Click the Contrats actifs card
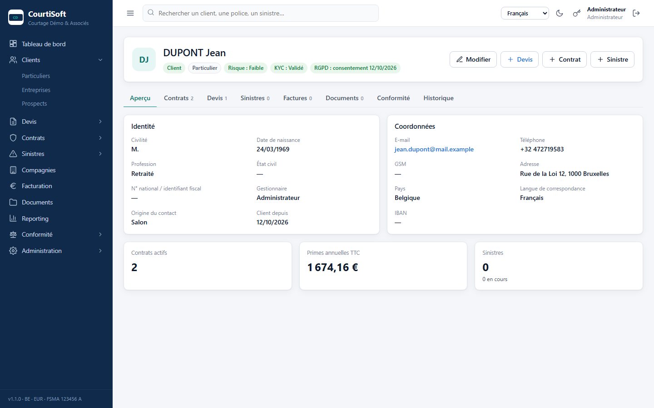 (x=208, y=266)
